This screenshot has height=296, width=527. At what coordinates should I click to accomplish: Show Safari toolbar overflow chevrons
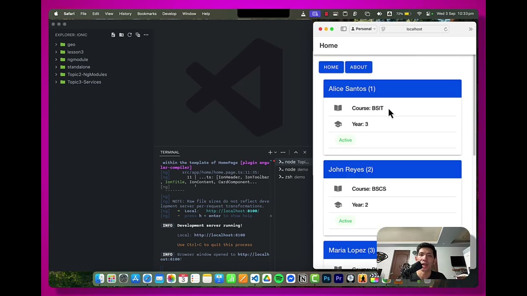[471, 29]
